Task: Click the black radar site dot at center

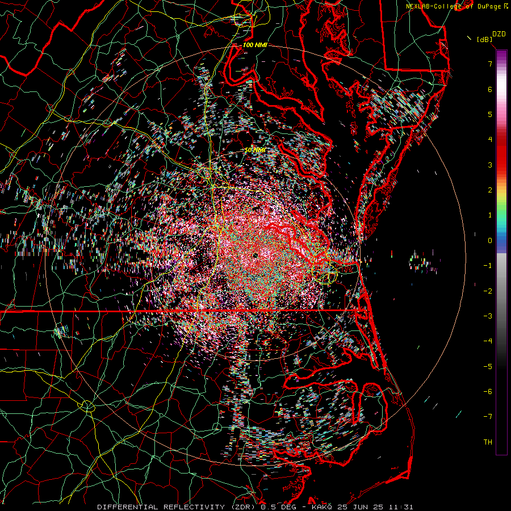Action: tap(256, 255)
